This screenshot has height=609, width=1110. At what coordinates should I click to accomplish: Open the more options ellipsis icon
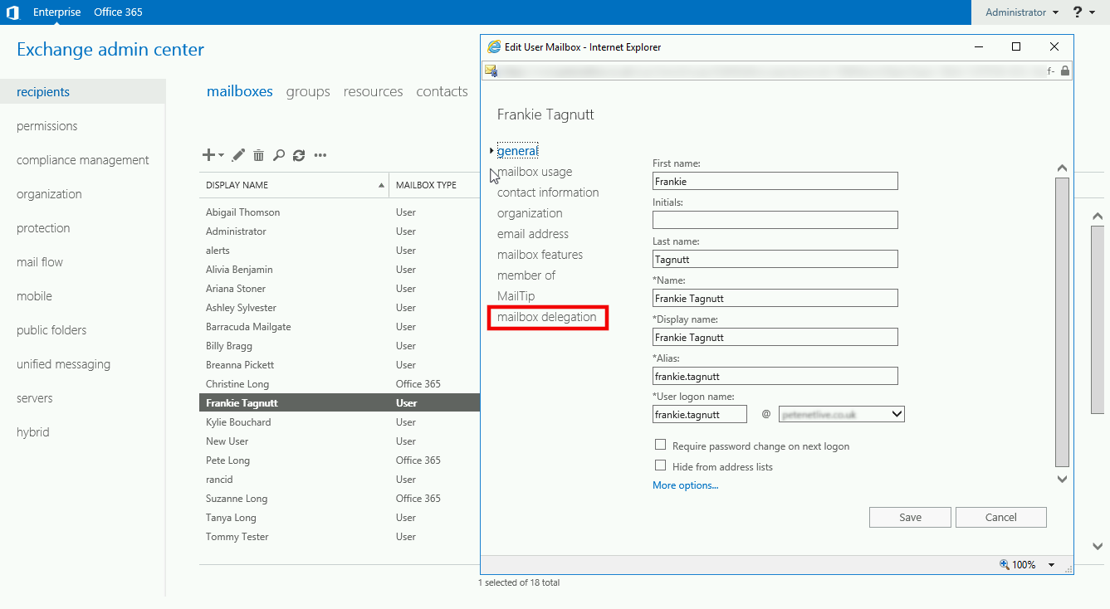click(x=320, y=155)
